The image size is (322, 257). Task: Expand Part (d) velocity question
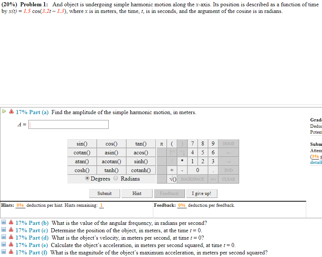click(4, 237)
